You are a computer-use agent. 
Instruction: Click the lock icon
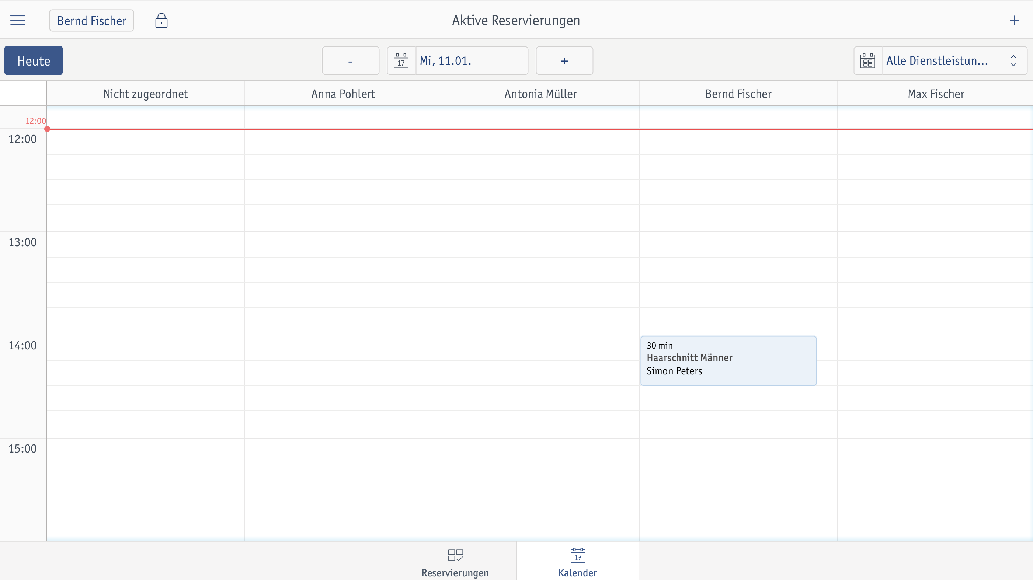(161, 20)
